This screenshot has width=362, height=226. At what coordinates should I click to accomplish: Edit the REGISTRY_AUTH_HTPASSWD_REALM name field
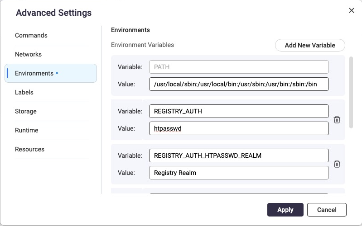click(238, 155)
